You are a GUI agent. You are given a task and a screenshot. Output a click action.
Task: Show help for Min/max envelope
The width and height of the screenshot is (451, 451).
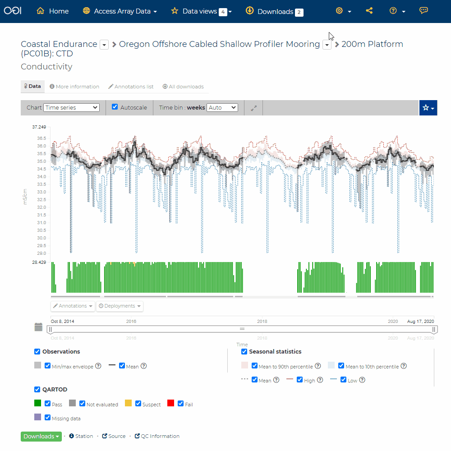(98, 366)
